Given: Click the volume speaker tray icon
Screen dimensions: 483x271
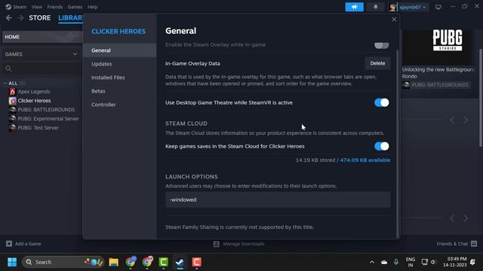Looking at the screenshot, I should [433, 262].
